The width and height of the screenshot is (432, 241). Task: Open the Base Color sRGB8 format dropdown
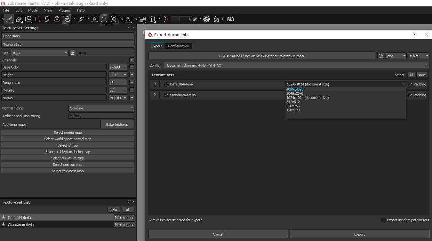(x=118, y=67)
